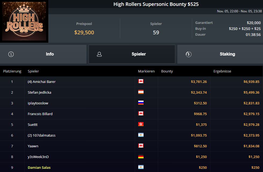This screenshot has width=263, height=172.
Task: Select player Francois Billard row
Action: click(40, 114)
